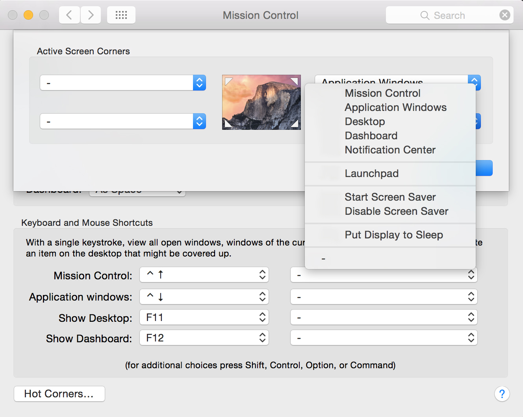Choose Disable Screen Saver menu item

point(390,211)
